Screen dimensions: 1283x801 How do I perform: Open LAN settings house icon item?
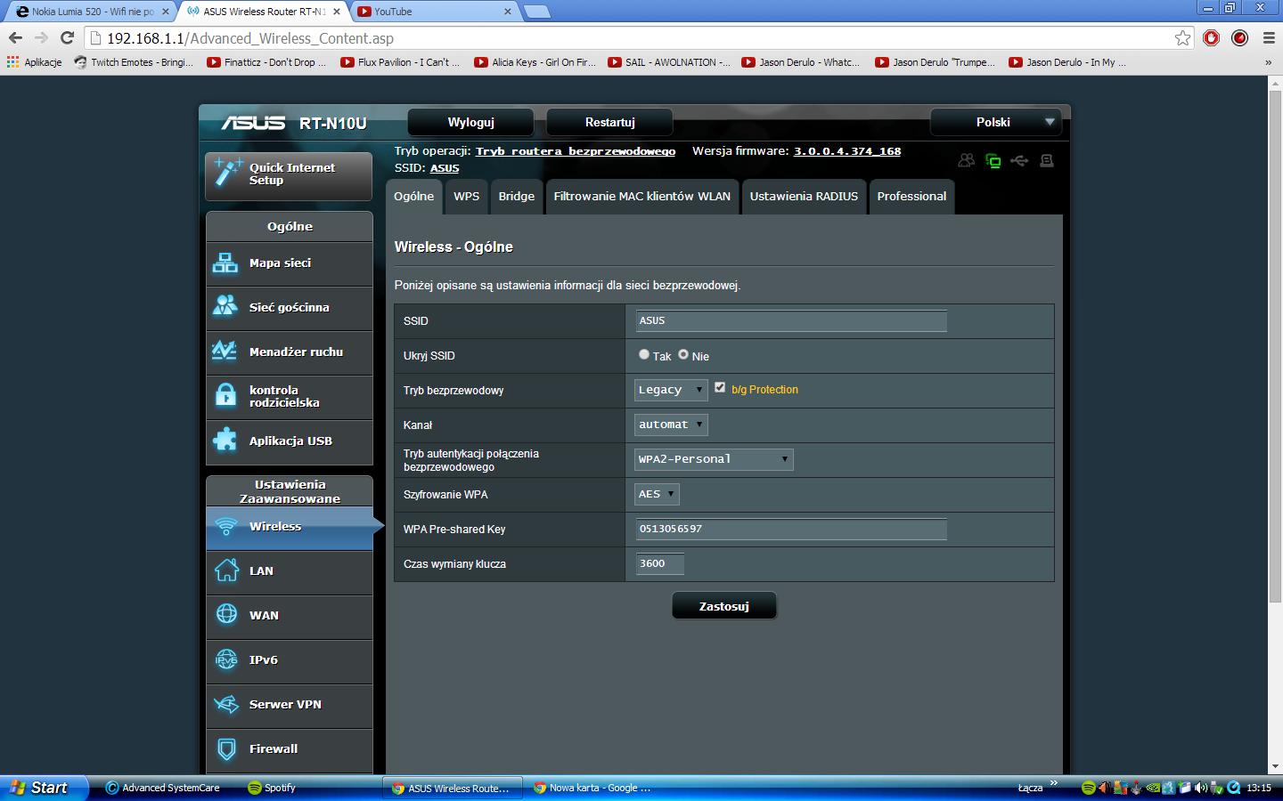coord(289,571)
